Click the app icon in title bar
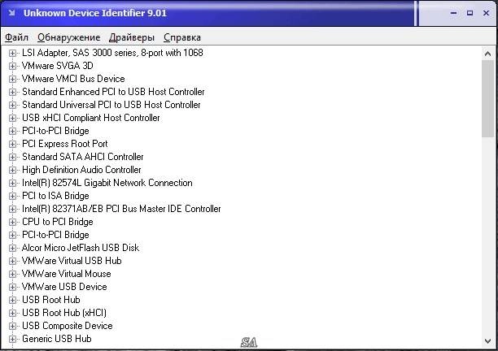 pos(11,13)
